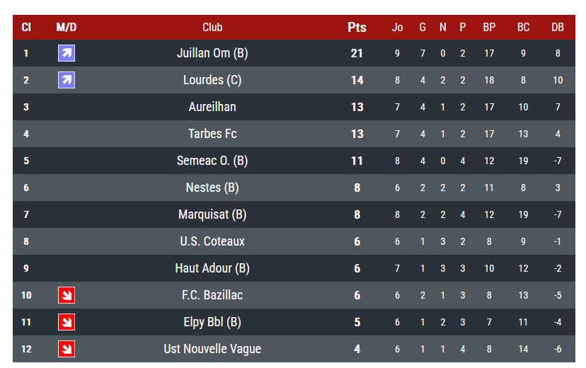The width and height of the screenshot is (586, 368).
Task: Open the Aureilhan club page
Action: (212, 107)
